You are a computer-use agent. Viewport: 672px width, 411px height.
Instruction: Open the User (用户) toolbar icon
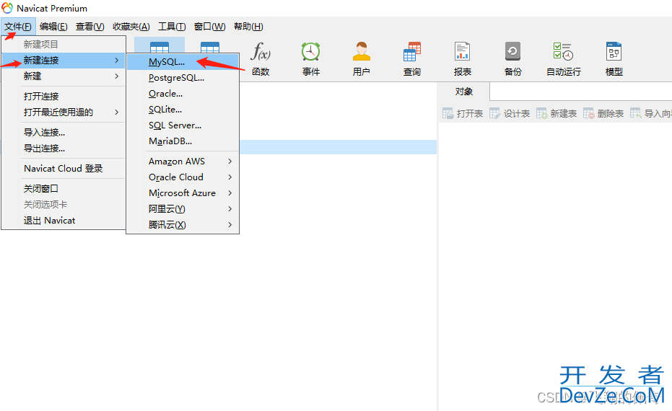point(362,58)
